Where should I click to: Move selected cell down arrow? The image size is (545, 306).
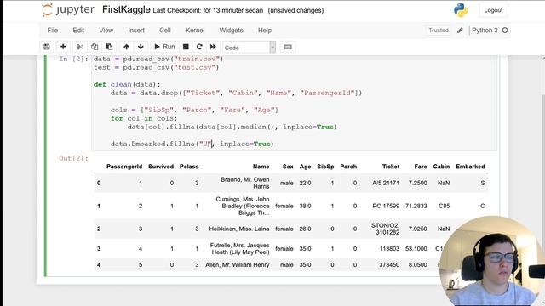[x=141, y=47]
